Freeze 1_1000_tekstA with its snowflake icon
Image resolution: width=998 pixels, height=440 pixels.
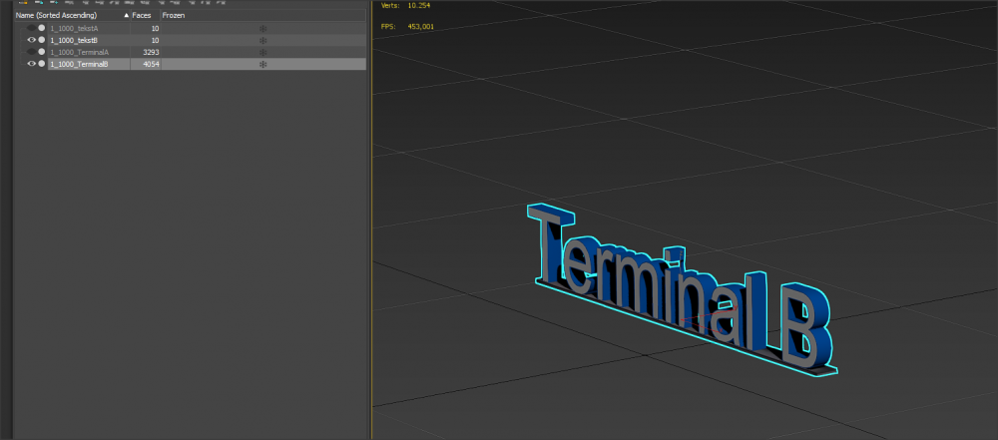(x=263, y=28)
